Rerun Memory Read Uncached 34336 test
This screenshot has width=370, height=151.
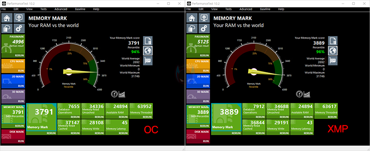tap(99, 117)
